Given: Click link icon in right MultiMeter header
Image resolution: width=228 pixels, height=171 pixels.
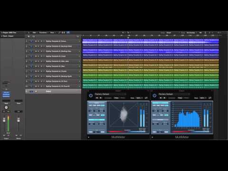Looking at the screenshot, I should (x=210, y=98).
